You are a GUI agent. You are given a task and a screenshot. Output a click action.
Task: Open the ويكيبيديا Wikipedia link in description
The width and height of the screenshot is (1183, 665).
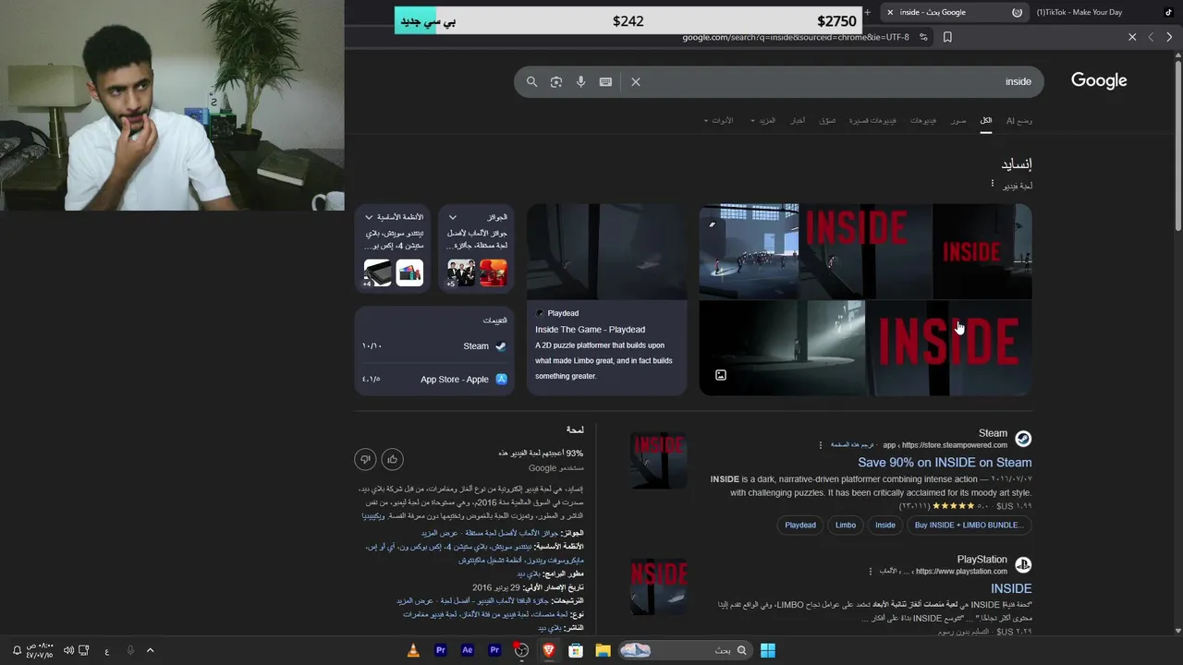[x=372, y=515]
